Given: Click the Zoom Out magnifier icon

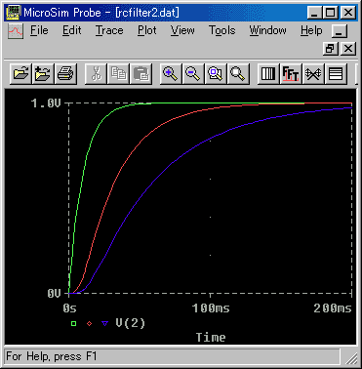Looking at the screenshot, I should click(x=193, y=74).
